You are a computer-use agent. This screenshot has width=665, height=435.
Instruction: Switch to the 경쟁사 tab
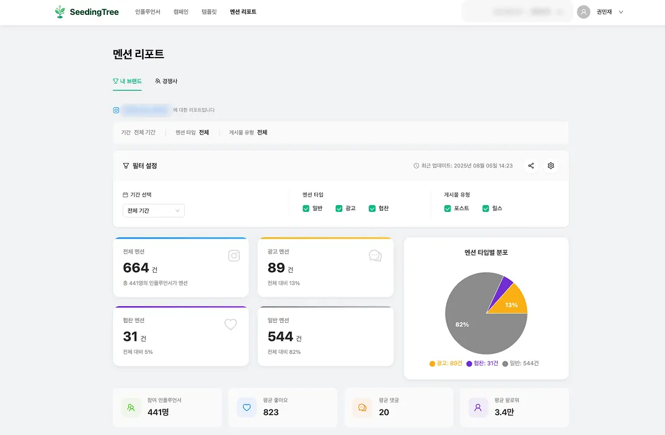[x=166, y=81]
